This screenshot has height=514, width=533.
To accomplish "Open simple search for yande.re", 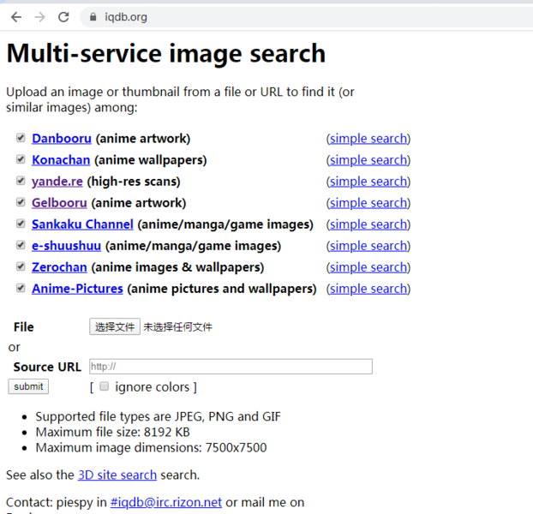I will coord(368,181).
